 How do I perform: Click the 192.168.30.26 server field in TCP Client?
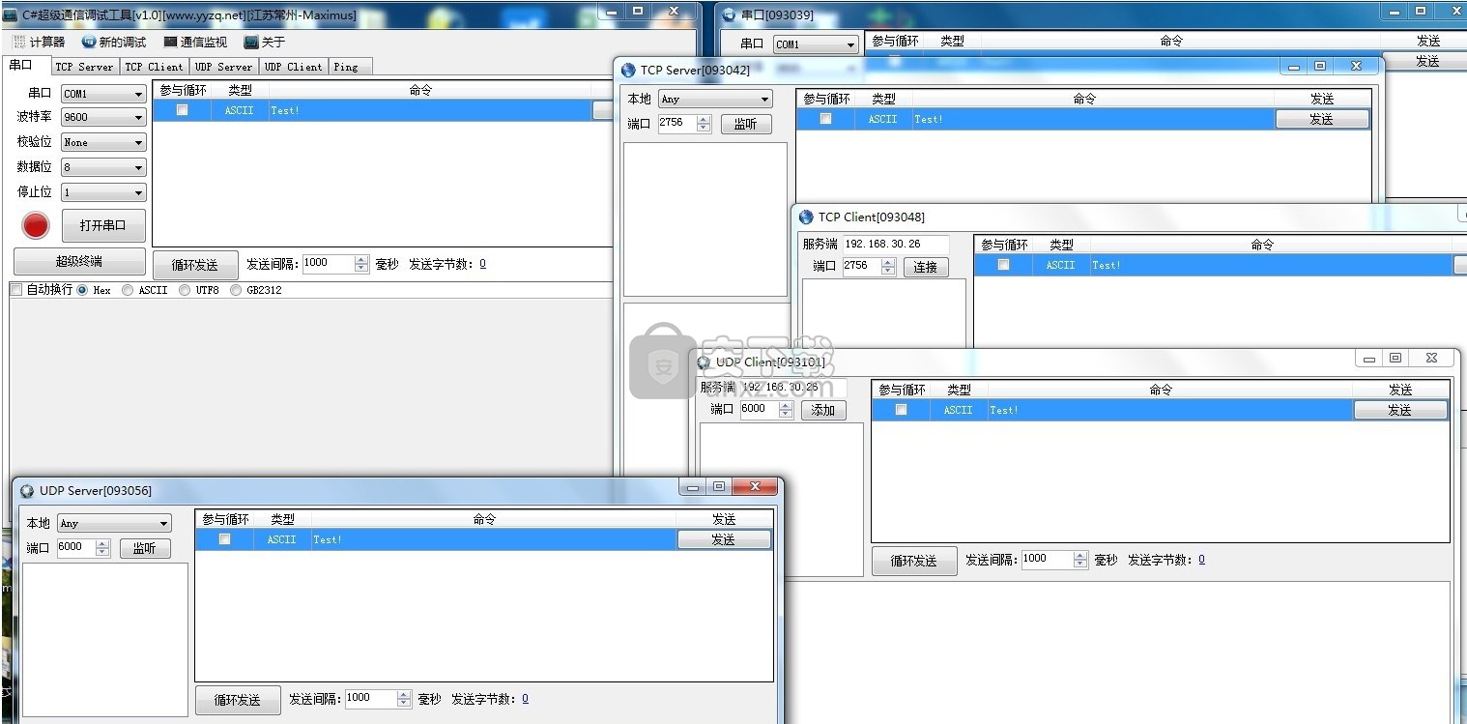[x=896, y=245]
